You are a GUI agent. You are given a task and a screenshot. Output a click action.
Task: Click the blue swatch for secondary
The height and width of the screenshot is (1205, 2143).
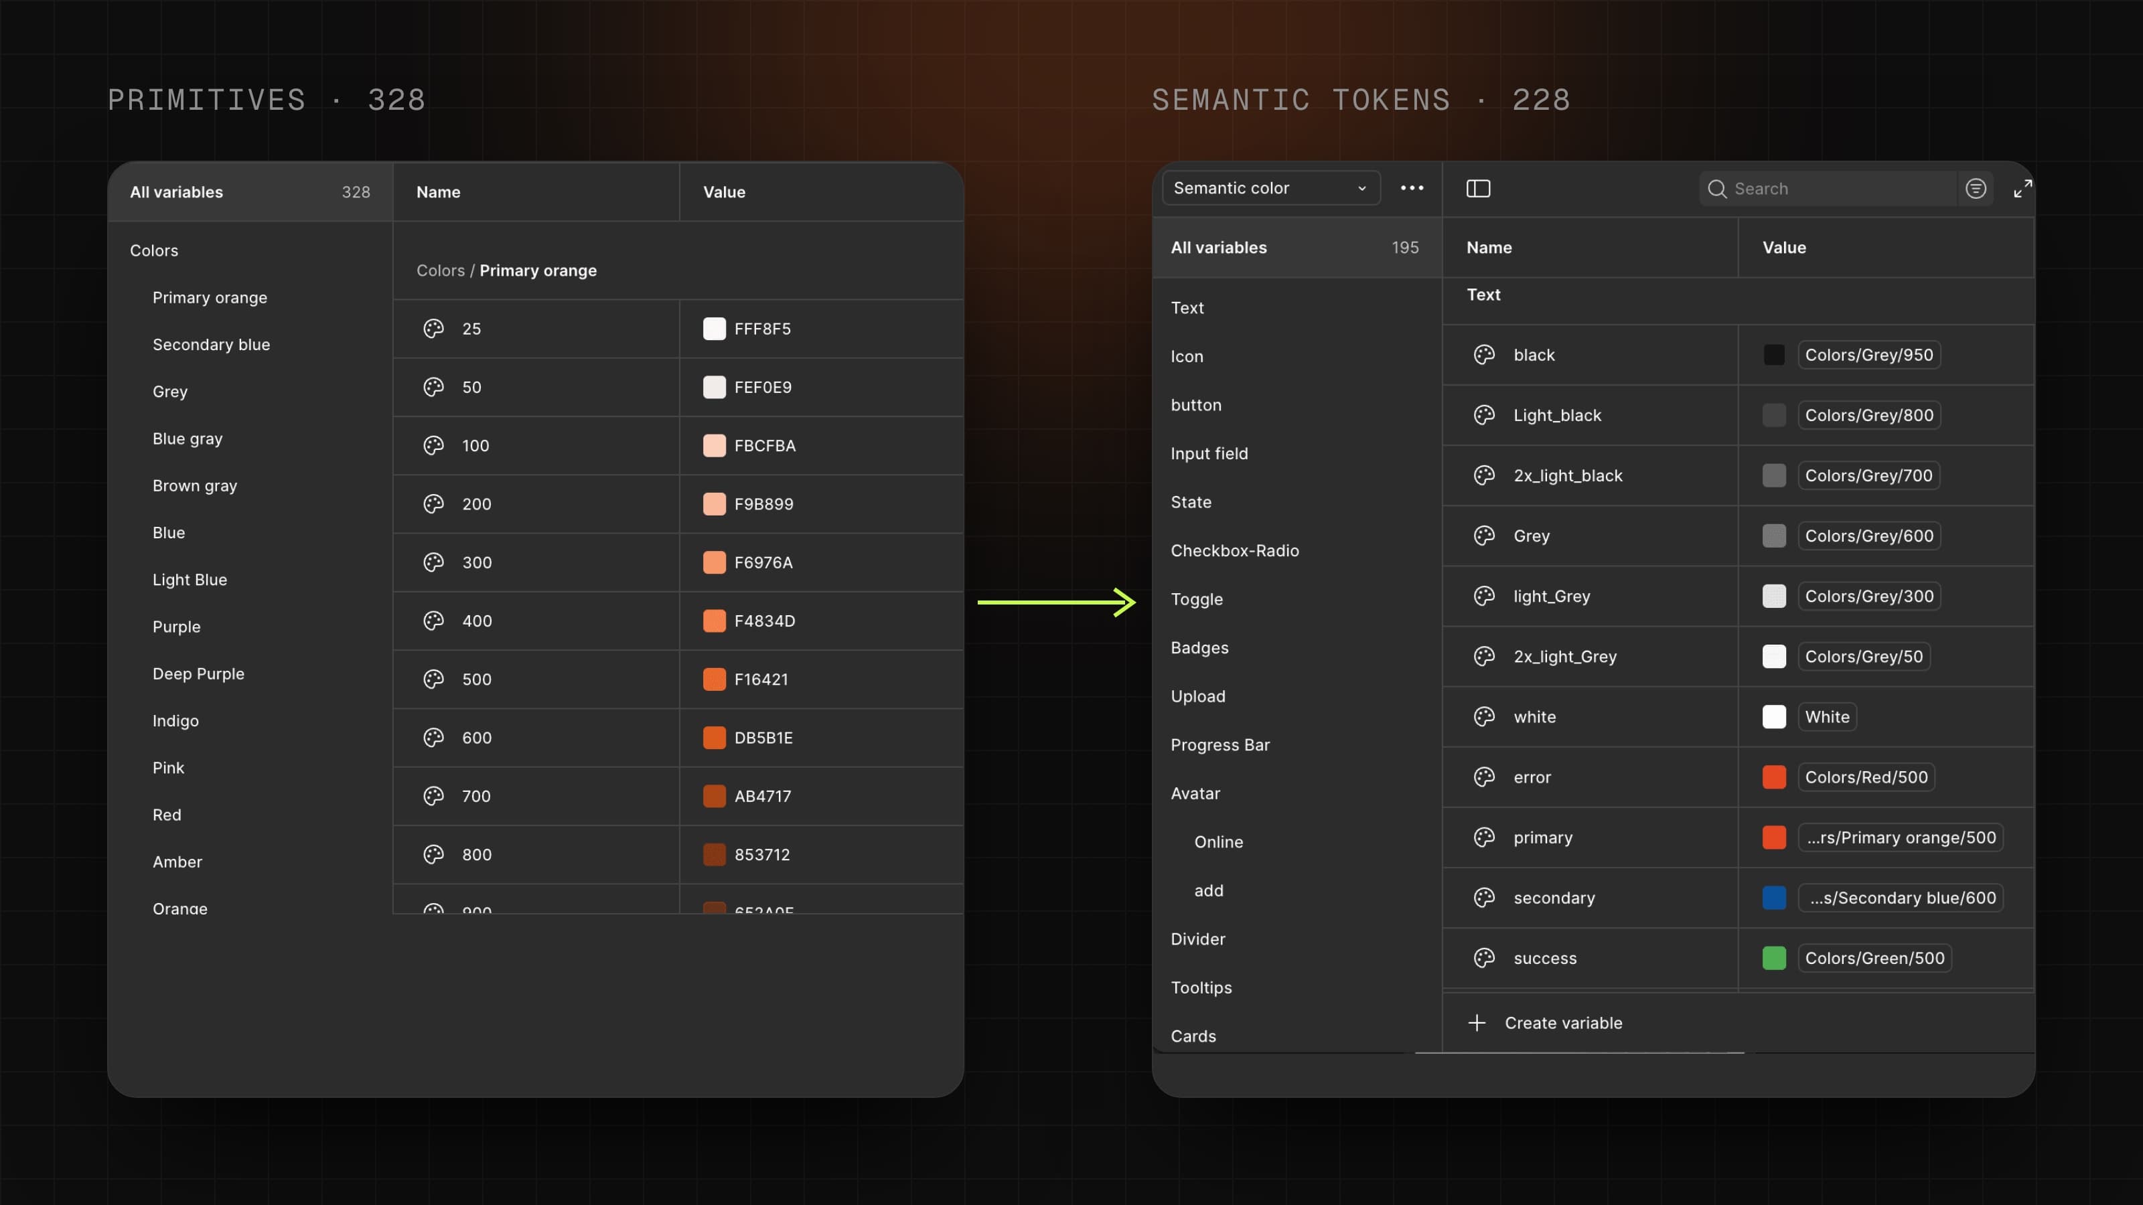(x=1773, y=898)
